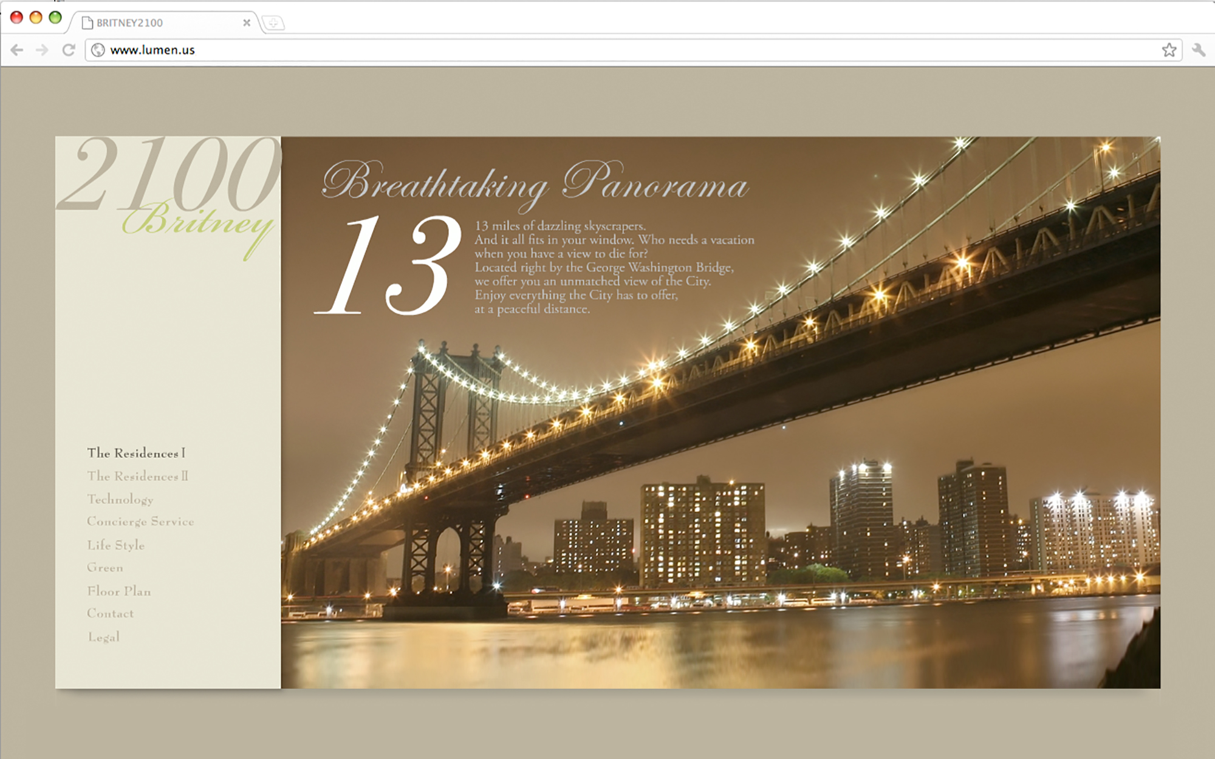Screen dimensions: 1215x759
Task: Open Concierge Service page
Action: (140, 522)
